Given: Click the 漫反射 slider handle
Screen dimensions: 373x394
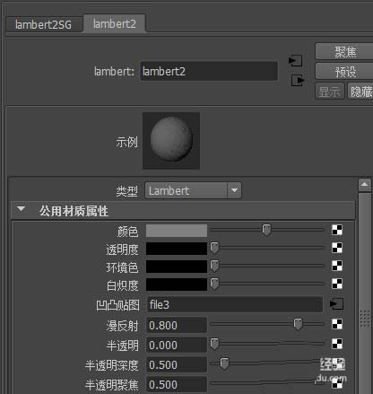Looking at the screenshot, I should pyautogui.click(x=298, y=324).
